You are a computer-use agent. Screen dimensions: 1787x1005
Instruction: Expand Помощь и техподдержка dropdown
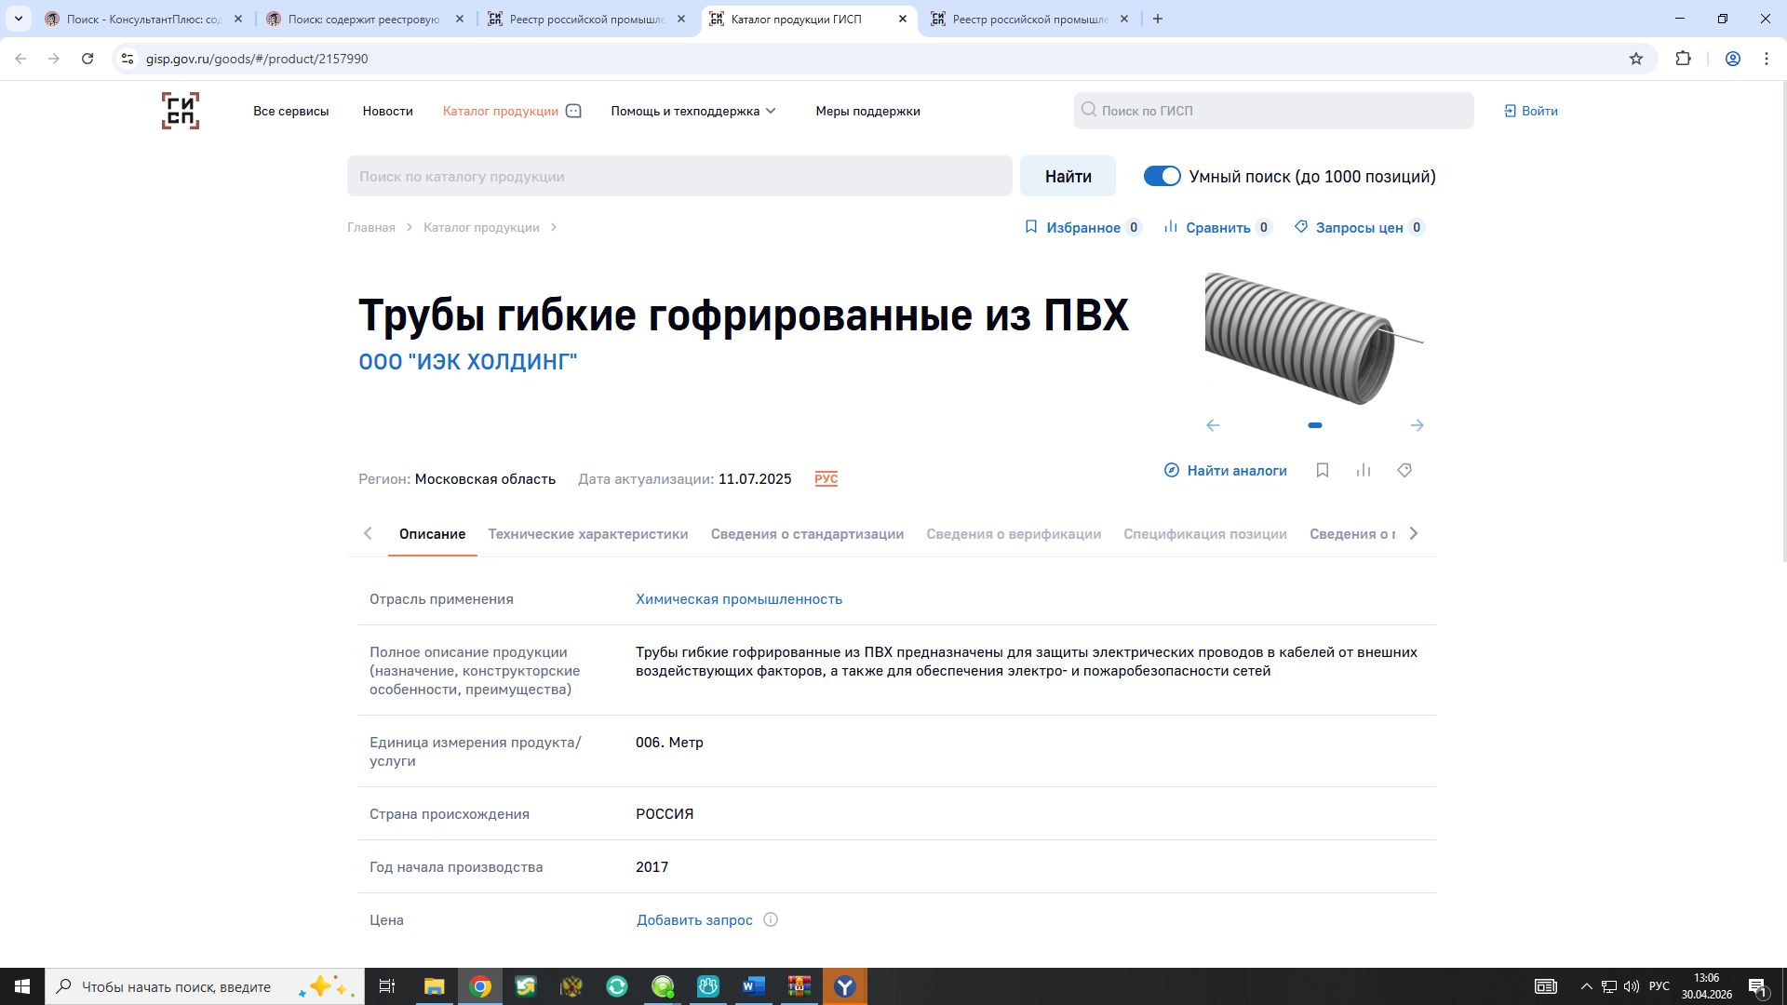(x=693, y=111)
